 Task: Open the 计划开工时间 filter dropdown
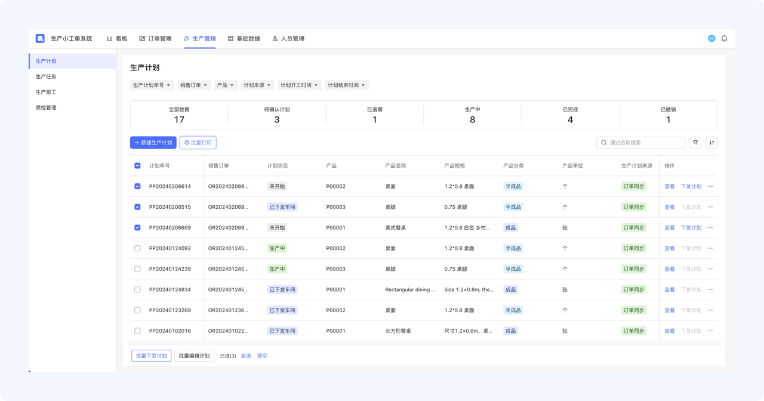tap(300, 85)
